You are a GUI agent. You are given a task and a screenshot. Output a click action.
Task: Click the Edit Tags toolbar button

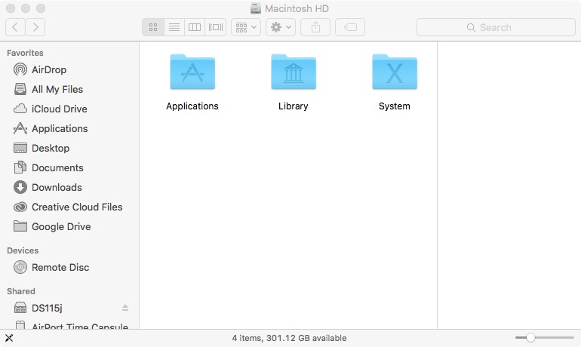350,27
